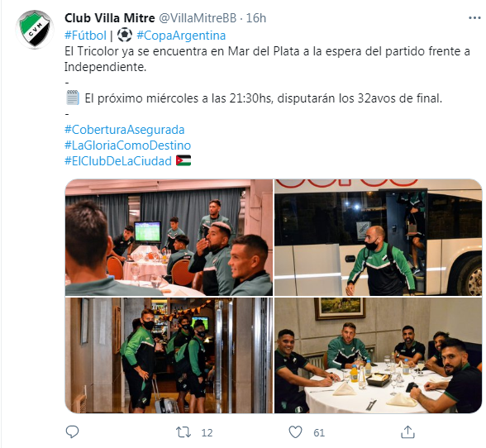Retweet this Villa Mitre post

coord(183,432)
